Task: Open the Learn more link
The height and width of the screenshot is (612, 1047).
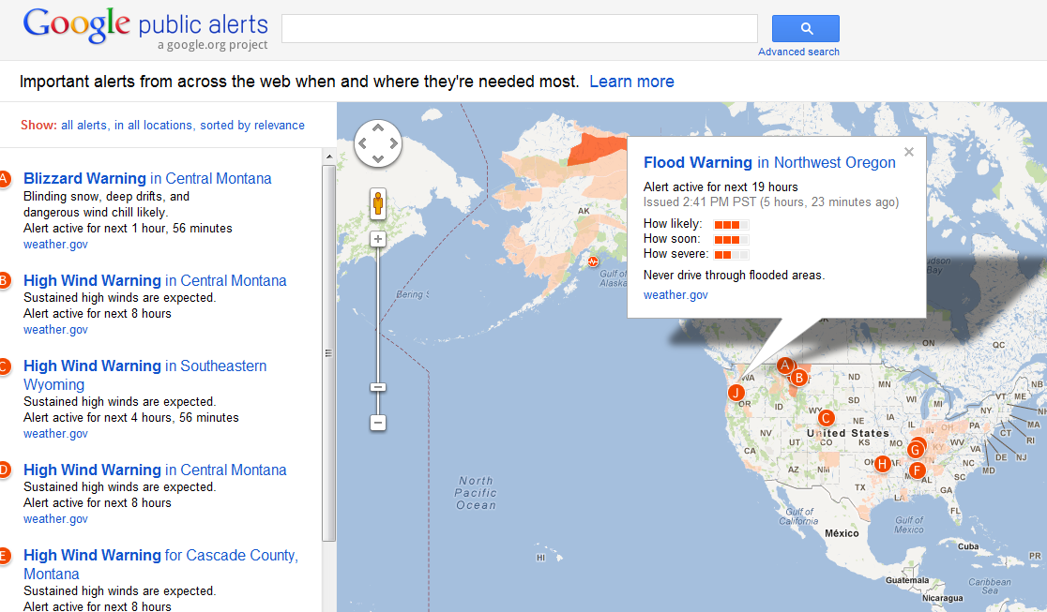Action: [x=631, y=82]
